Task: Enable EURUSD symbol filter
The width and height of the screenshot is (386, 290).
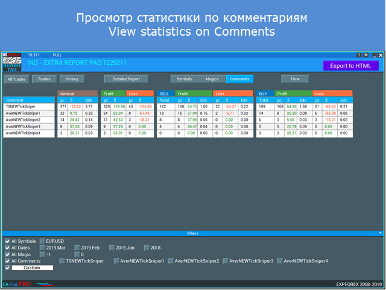Action: [43, 241]
